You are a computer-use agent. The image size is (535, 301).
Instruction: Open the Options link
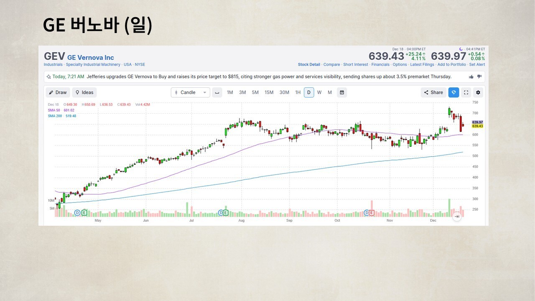coord(400,65)
